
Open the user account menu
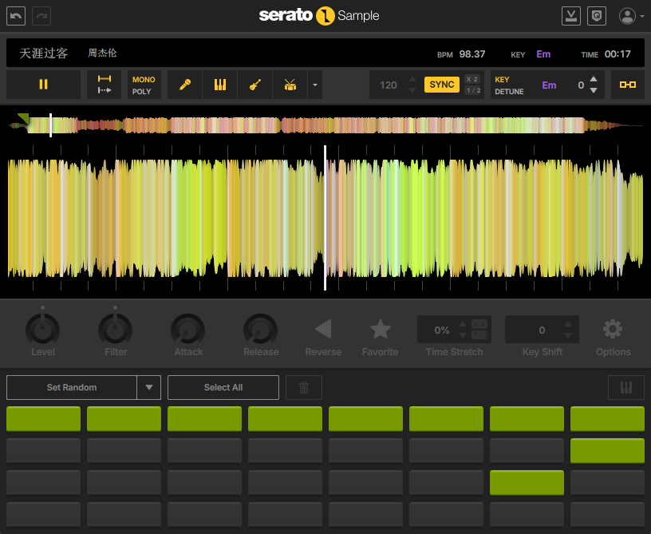631,16
